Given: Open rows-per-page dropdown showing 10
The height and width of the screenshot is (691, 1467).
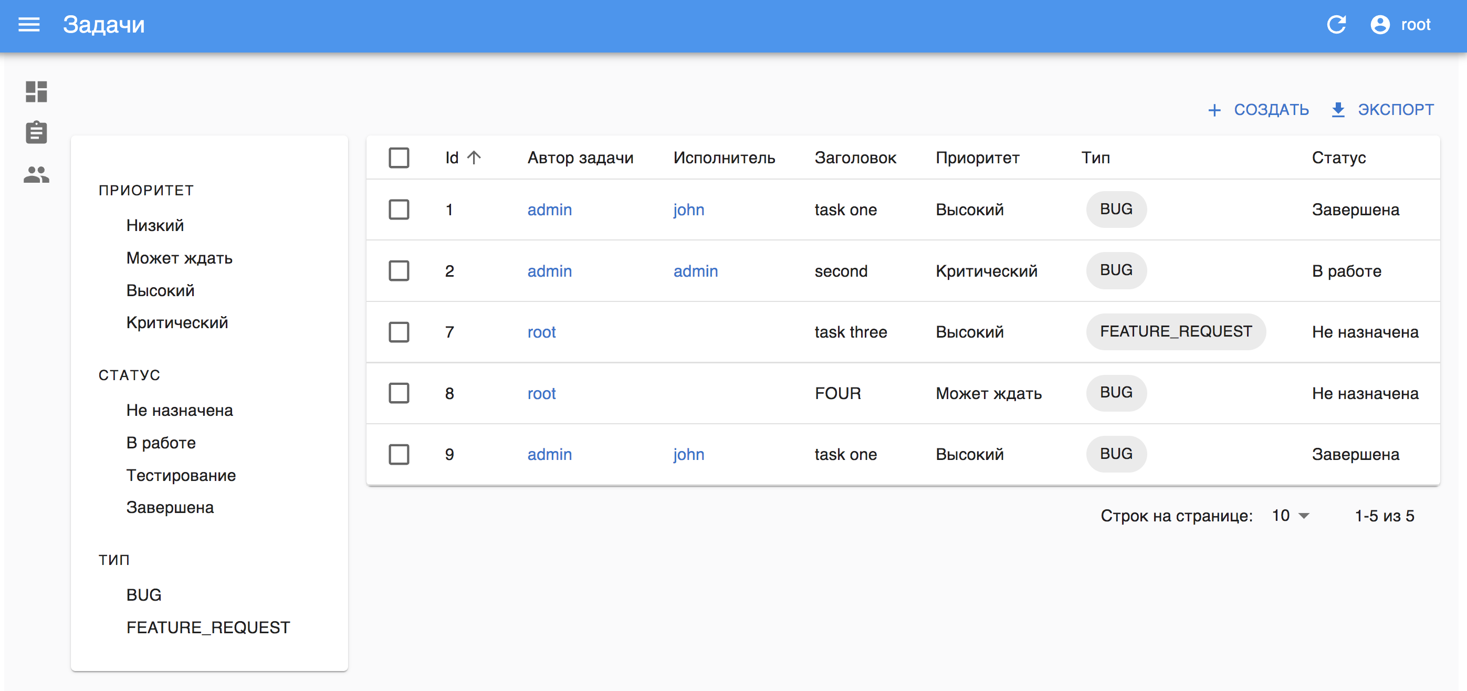Looking at the screenshot, I should [1290, 516].
